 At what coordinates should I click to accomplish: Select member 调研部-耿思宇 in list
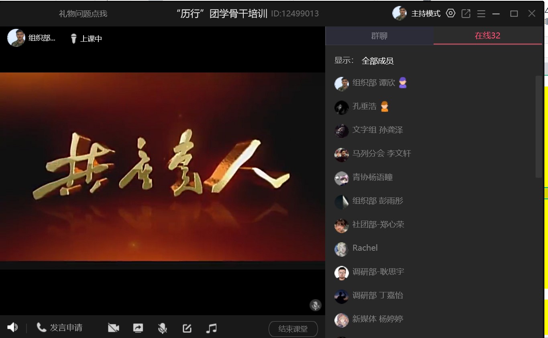(x=378, y=272)
